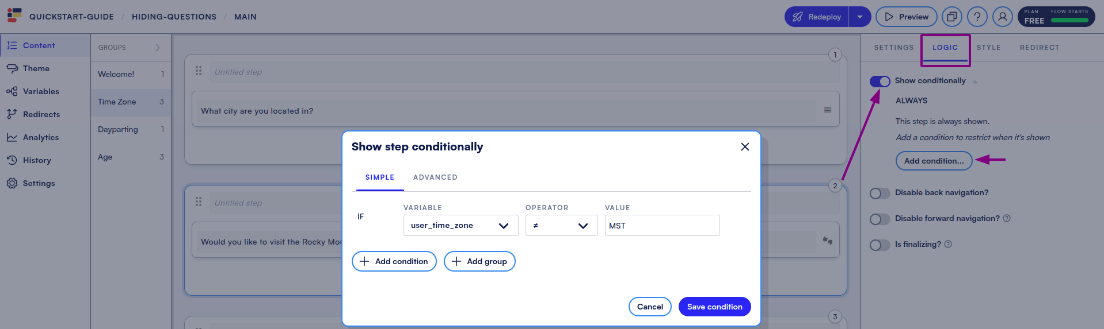Screen dimensions: 1104x329
Task: Open the Style tab in right panel
Action: [988, 48]
